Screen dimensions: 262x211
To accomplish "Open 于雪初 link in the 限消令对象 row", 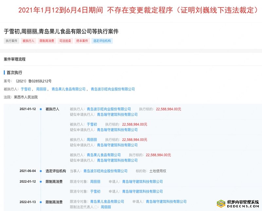I will pyautogui.click(x=95, y=191).
